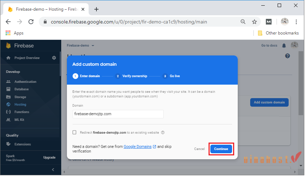The height and width of the screenshot is (176, 305).
Task: Collapse the sidebar with chevron
Action: pyautogui.click(x=53, y=170)
